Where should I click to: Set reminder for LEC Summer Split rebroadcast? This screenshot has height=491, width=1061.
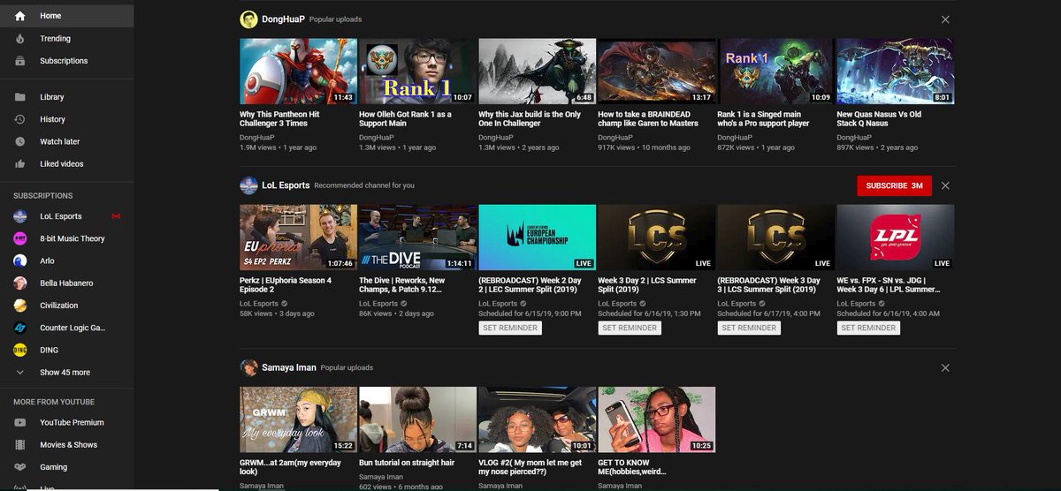pyautogui.click(x=511, y=328)
